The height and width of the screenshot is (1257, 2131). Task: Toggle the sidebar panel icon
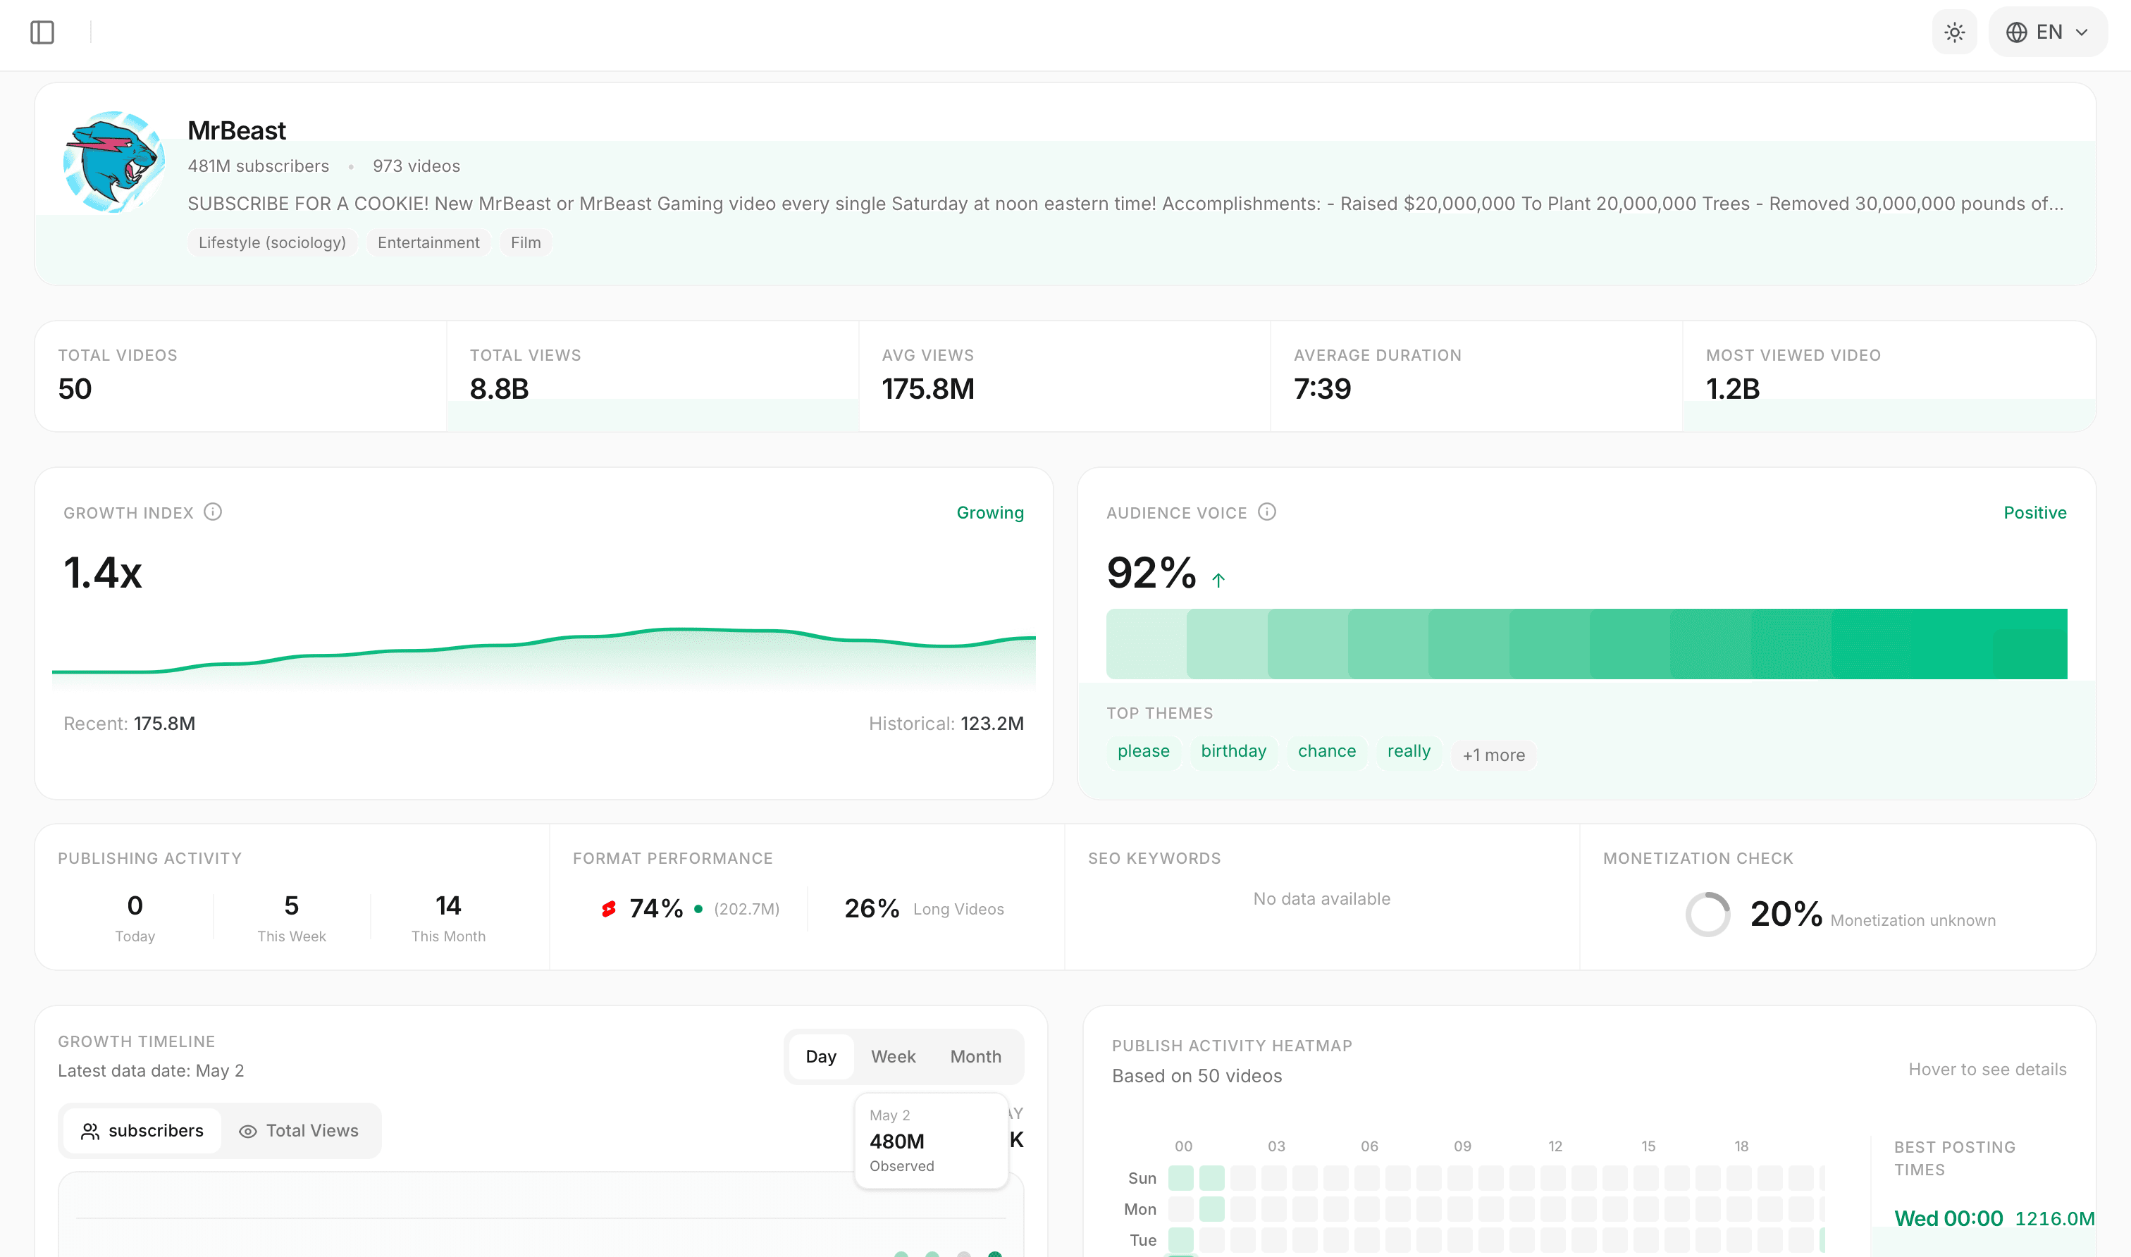42,32
